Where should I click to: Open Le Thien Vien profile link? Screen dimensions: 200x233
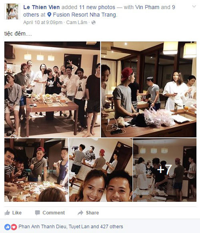click(x=42, y=7)
